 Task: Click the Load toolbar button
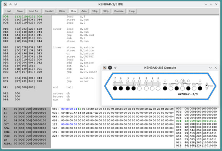8,11
